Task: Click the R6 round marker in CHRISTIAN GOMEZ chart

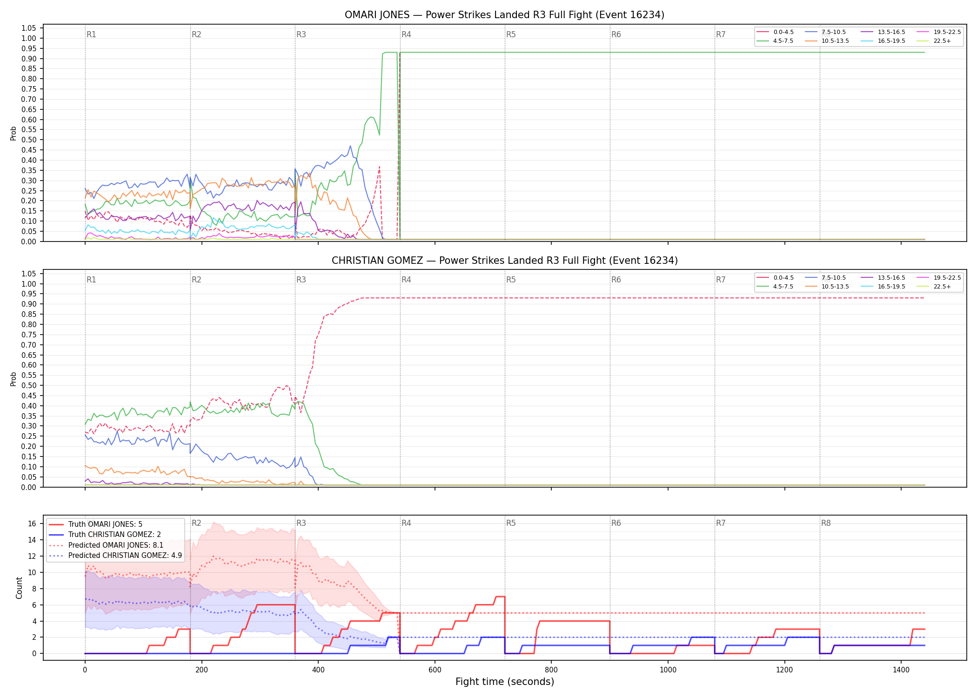Action: (x=616, y=280)
